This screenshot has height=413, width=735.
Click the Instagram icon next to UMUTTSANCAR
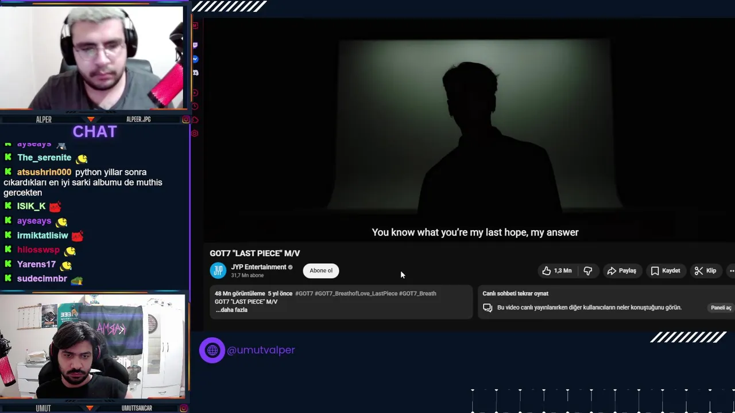(x=183, y=408)
